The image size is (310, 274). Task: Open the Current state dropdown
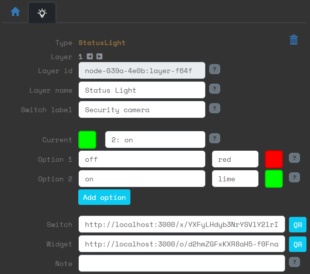click(x=155, y=140)
